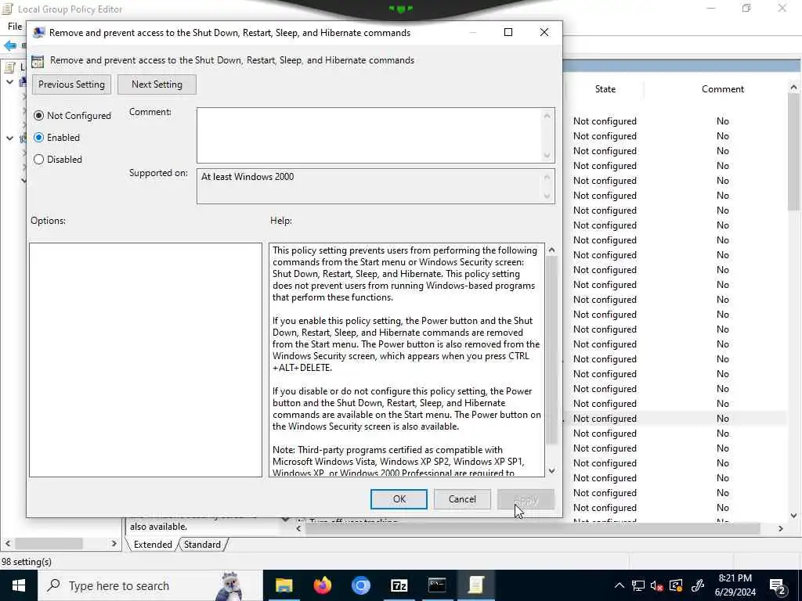Click the settings list horizontal scroll-right arrow
This screenshot has height=601, width=802.
pyautogui.click(x=781, y=528)
